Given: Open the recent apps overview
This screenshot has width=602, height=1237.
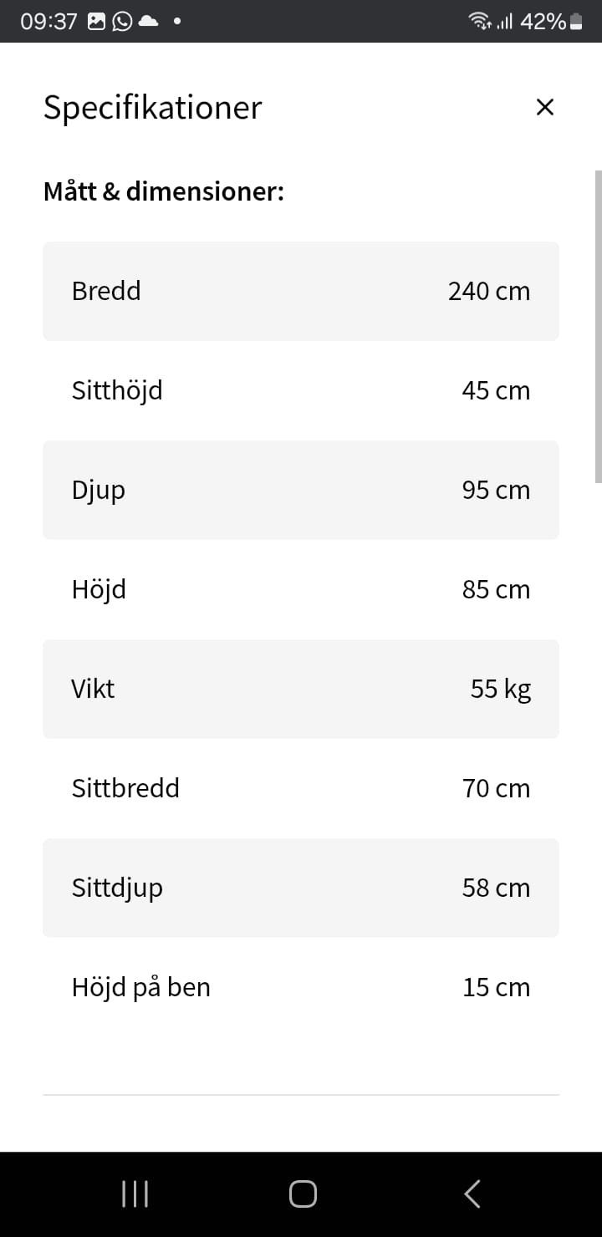Looking at the screenshot, I should [135, 1194].
